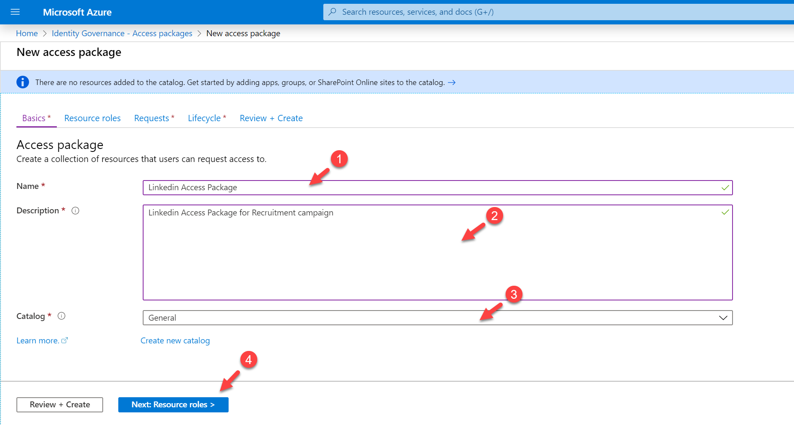
Task: Show info tooltip next to Description
Action: click(75, 211)
